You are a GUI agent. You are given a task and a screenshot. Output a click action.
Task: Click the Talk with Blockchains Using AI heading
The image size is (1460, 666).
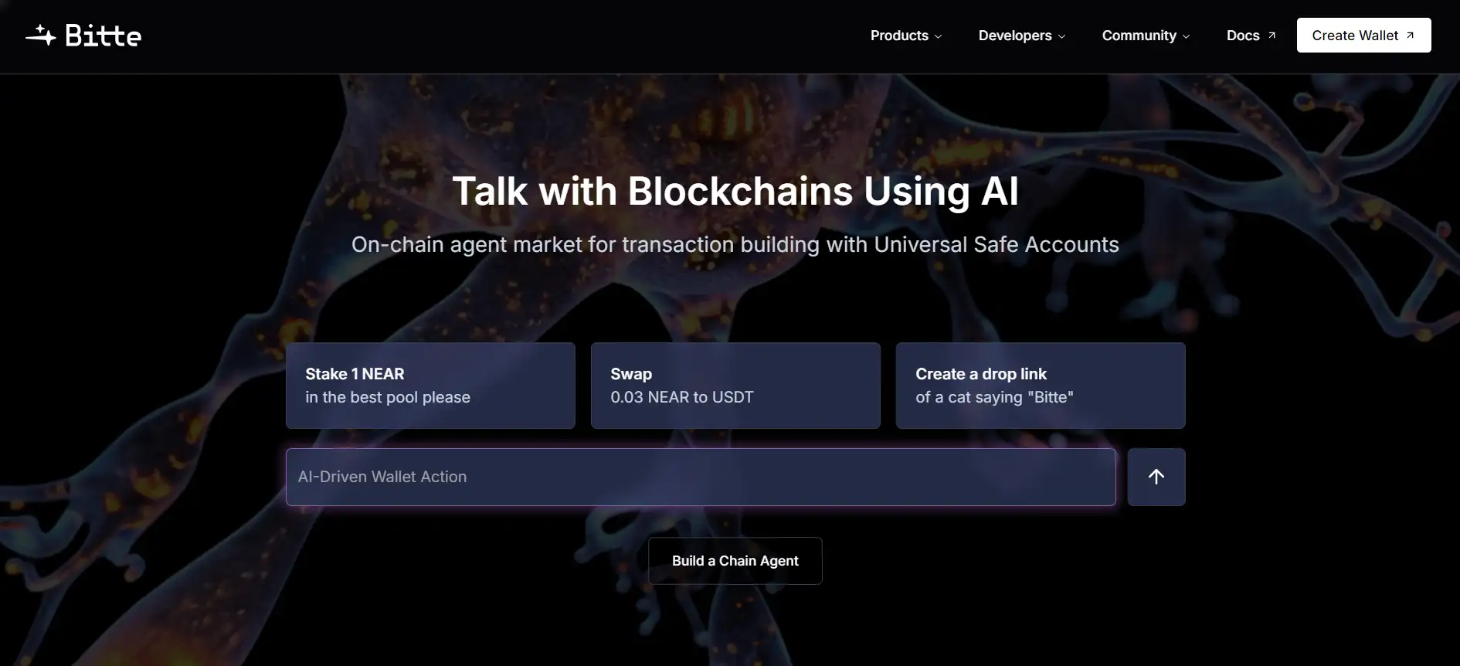(735, 191)
